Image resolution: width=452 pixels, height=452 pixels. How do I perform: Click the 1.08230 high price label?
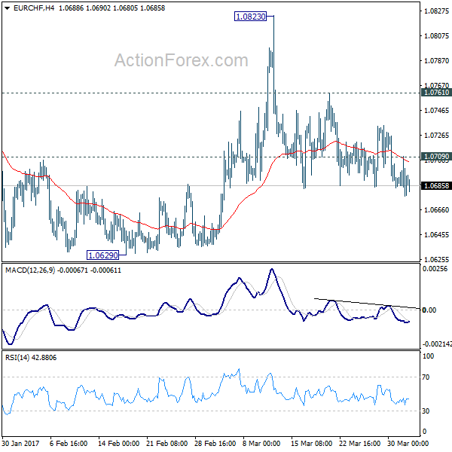click(251, 17)
